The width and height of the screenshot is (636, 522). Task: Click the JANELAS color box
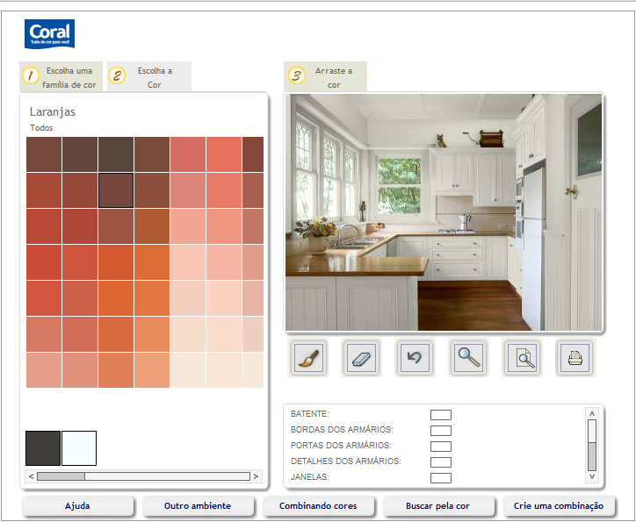(441, 478)
